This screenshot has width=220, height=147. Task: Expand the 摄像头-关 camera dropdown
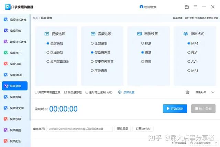point(213,92)
